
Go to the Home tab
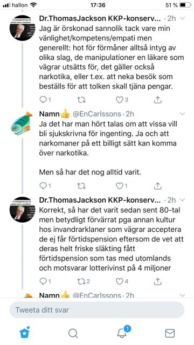[24, 333]
